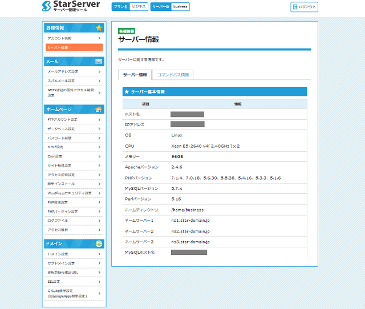365x309 pixels.
Task: Click the chevron beside ログファイル
Action: (99, 221)
